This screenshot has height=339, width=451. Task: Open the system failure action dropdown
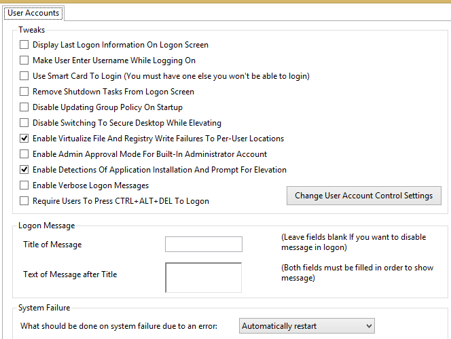click(x=307, y=326)
